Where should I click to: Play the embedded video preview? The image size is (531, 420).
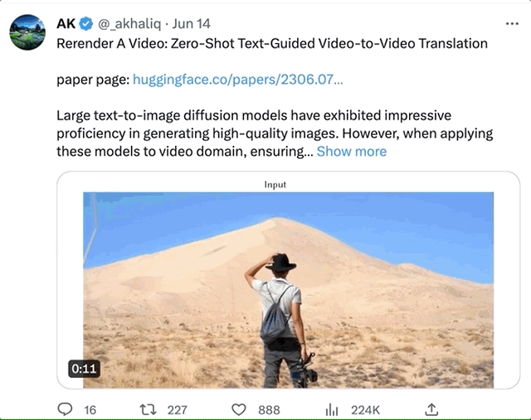coord(288,290)
